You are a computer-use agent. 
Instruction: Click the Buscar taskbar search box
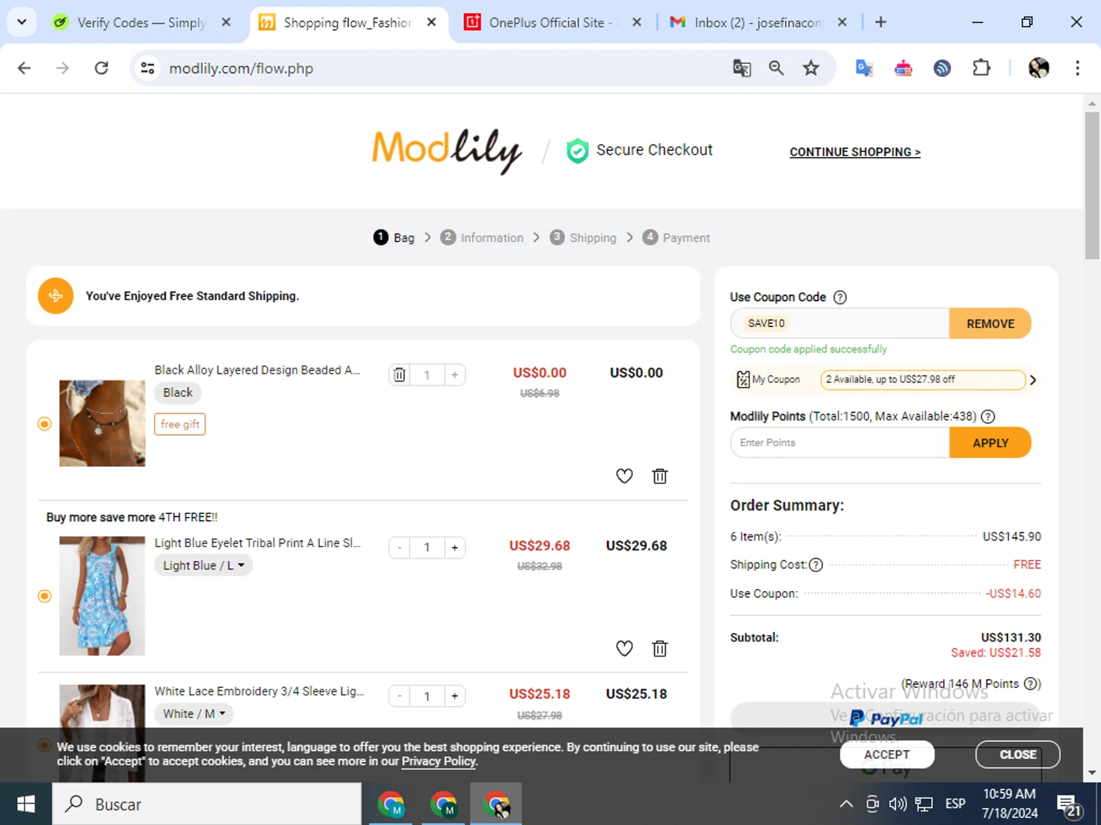click(x=207, y=804)
